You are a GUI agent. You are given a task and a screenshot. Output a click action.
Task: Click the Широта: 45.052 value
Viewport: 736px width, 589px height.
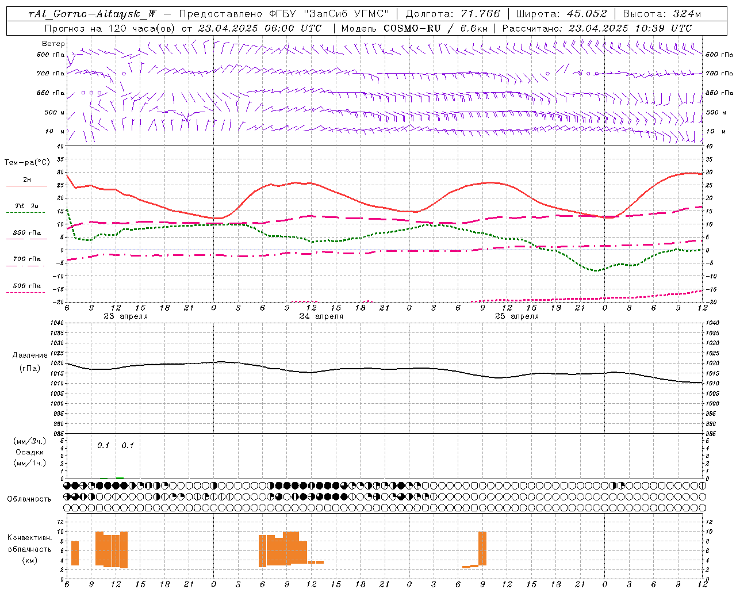(x=561, y=14)
